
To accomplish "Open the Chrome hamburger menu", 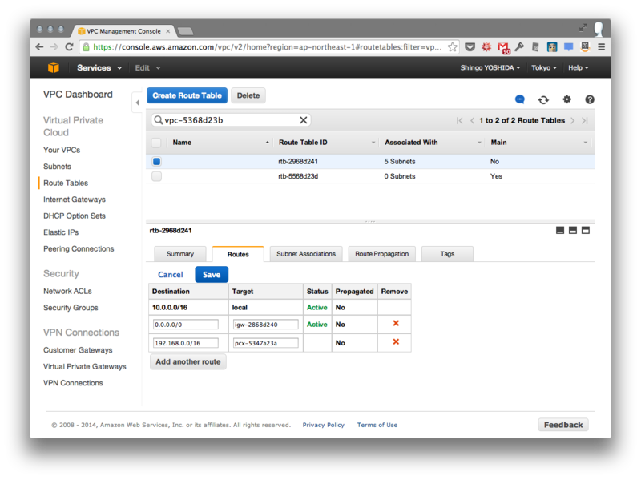I will [x=602, y=47].
